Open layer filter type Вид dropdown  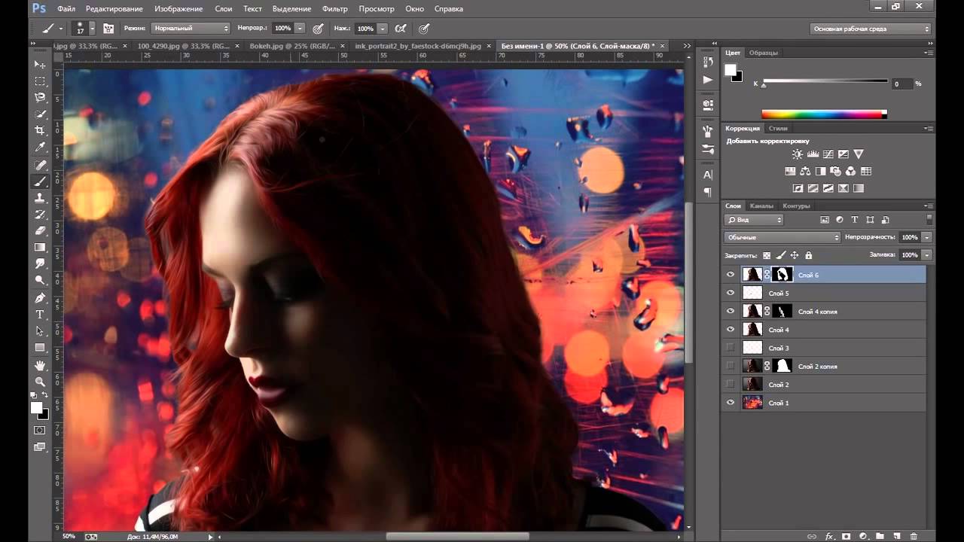point(754,220)
